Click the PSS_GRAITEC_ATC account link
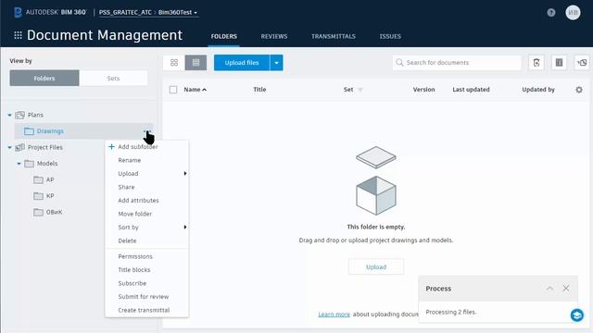 [125, 12]
